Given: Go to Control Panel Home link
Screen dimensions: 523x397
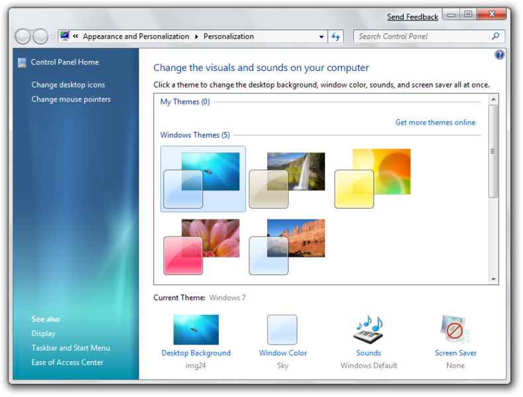Looking at the screenshot, I should pos(65,62).
